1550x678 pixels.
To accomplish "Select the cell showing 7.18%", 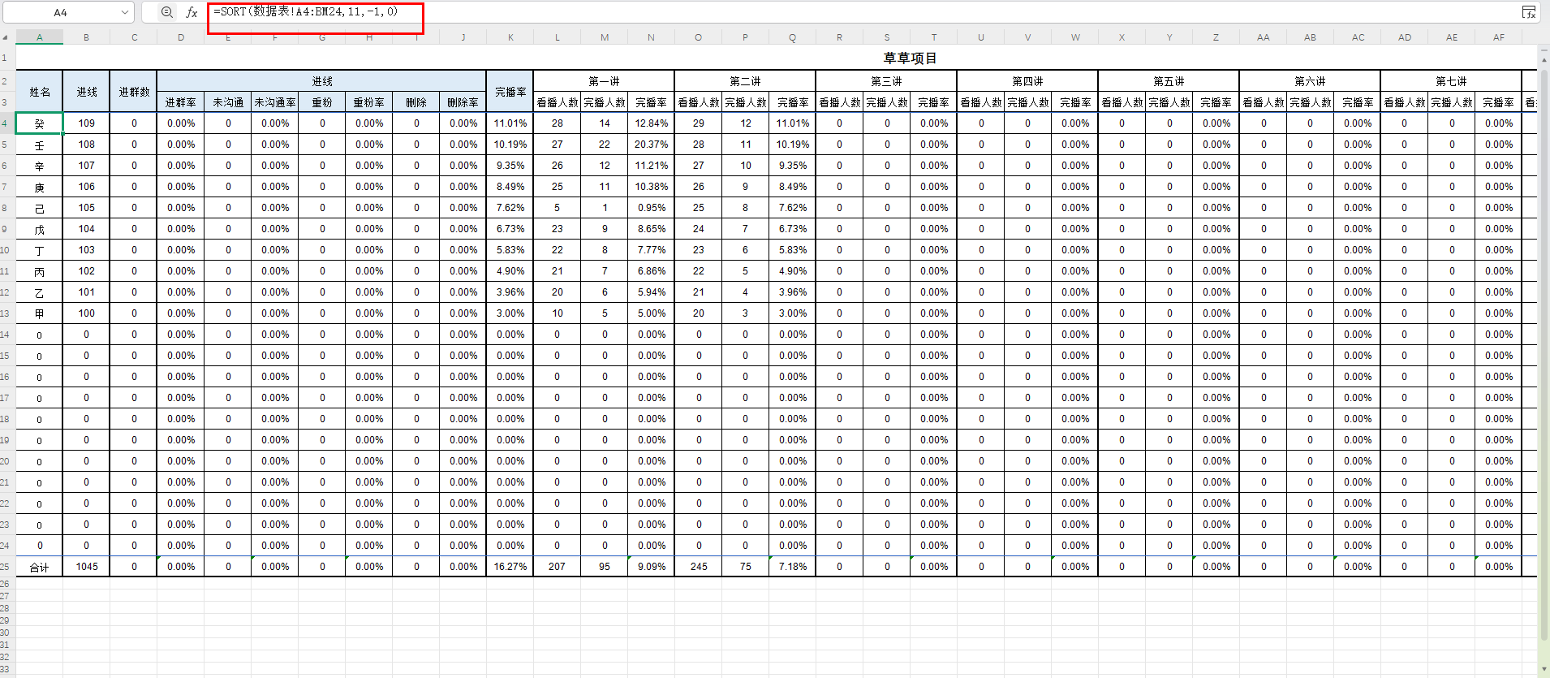I will 793,567.
